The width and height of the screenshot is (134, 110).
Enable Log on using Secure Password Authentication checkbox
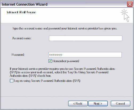coord(11,81)
